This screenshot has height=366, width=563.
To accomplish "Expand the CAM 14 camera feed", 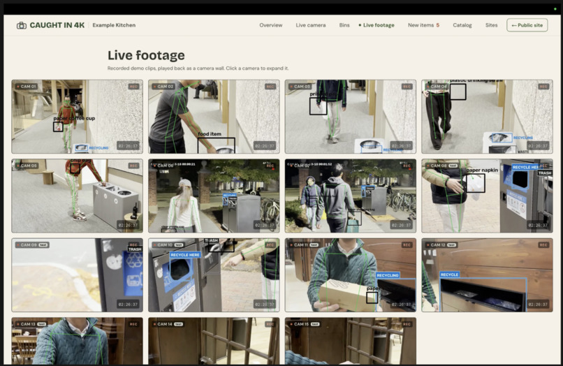I will click(214, 341).
